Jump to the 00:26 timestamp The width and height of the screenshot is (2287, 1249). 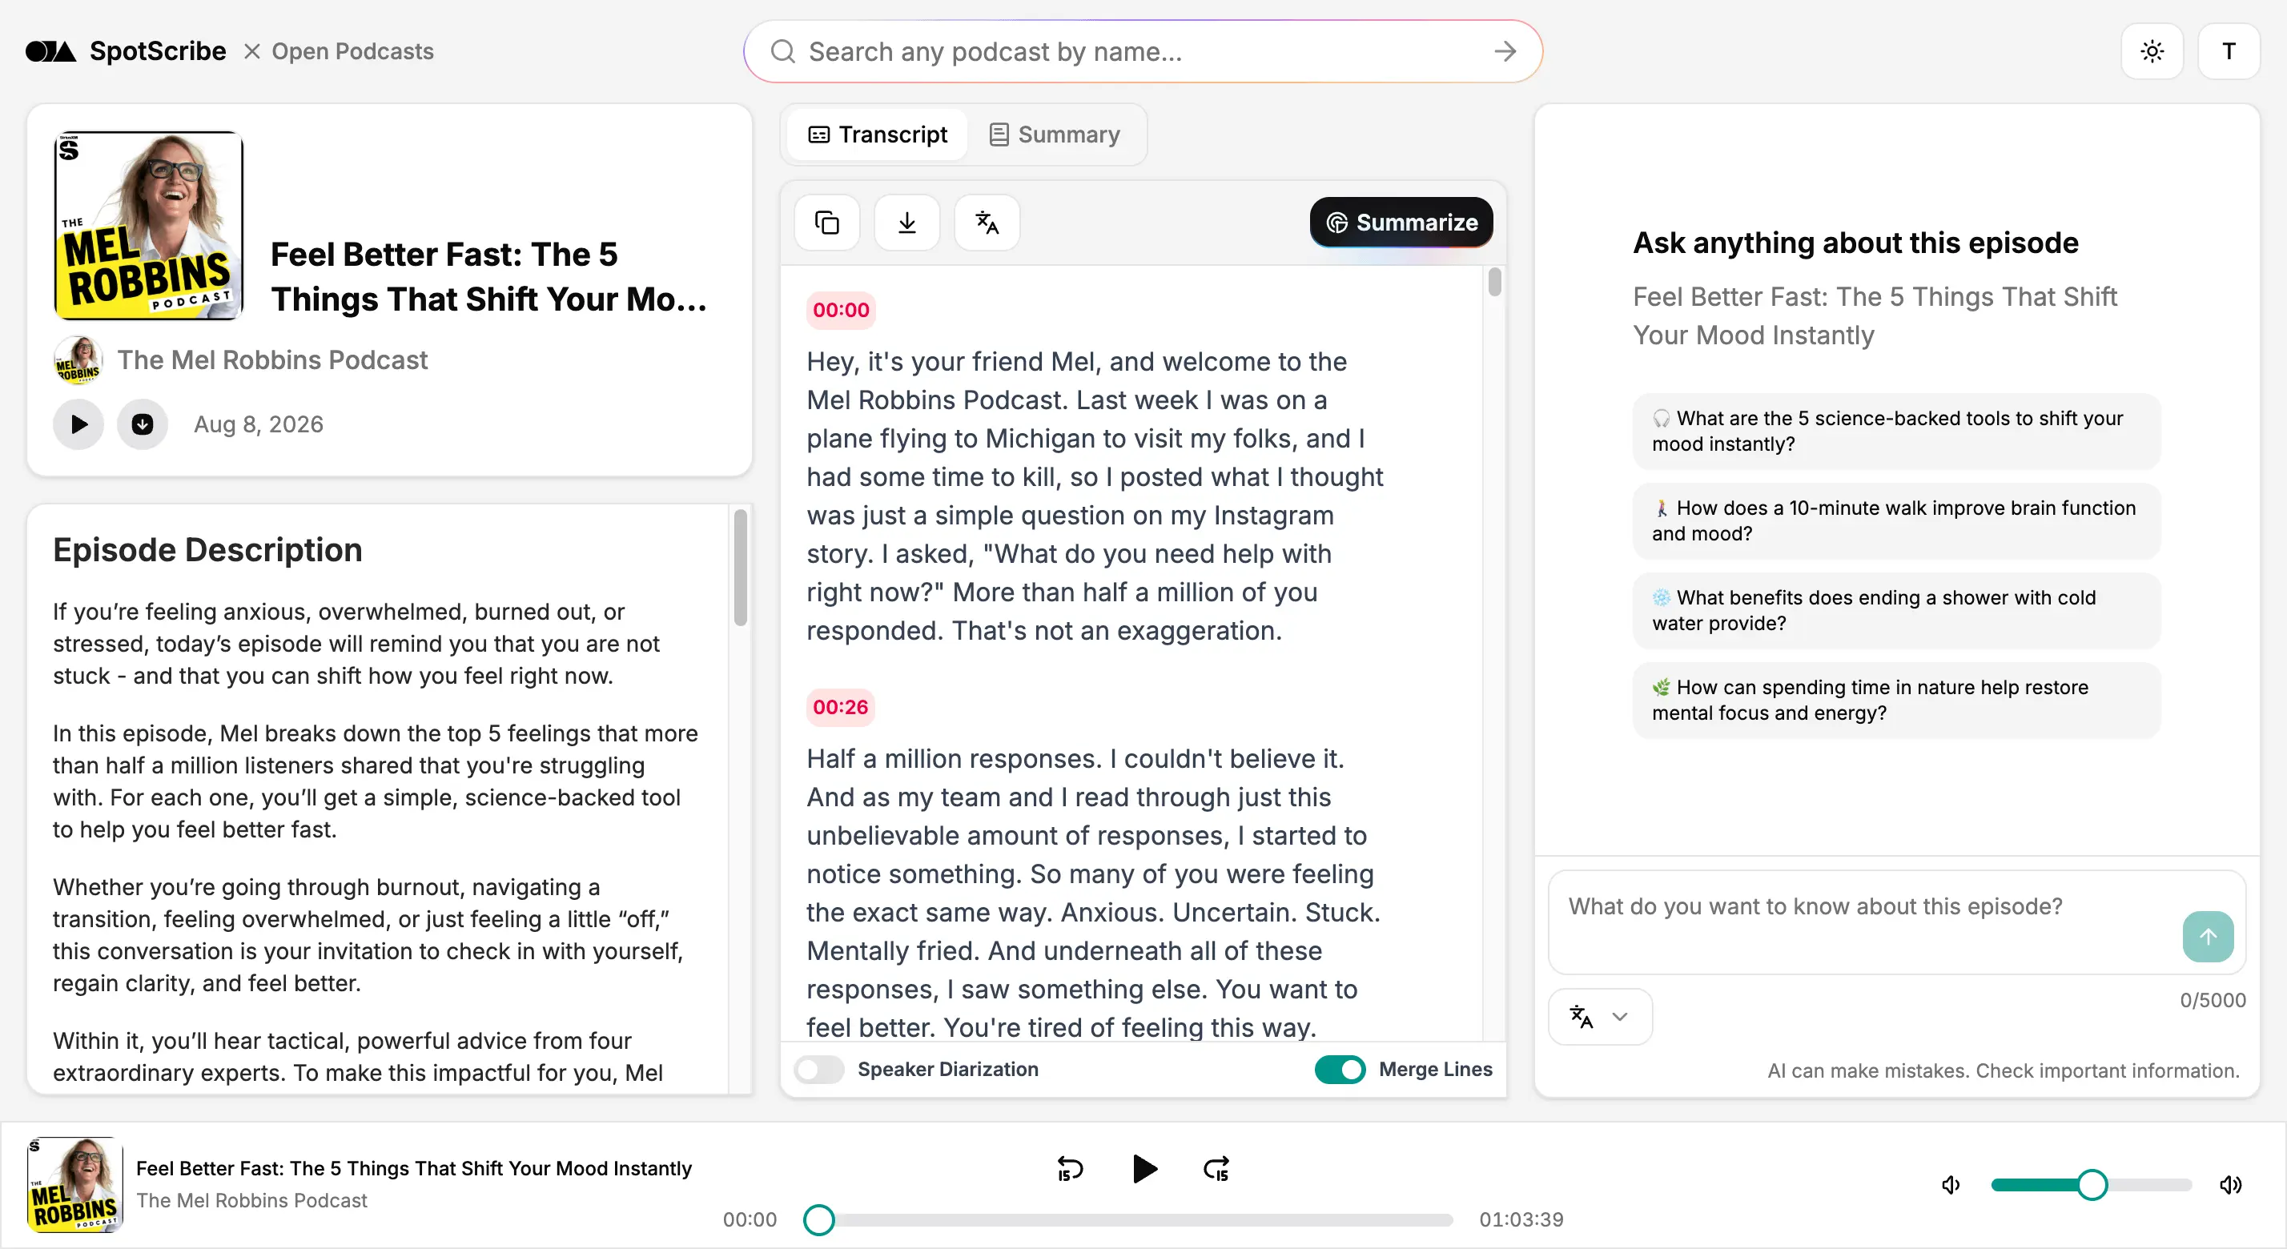[840, 707]
